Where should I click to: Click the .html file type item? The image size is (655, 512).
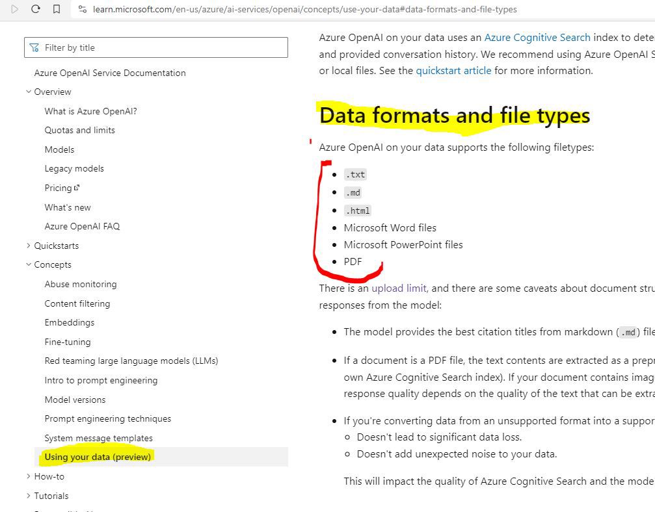(358, 211)
